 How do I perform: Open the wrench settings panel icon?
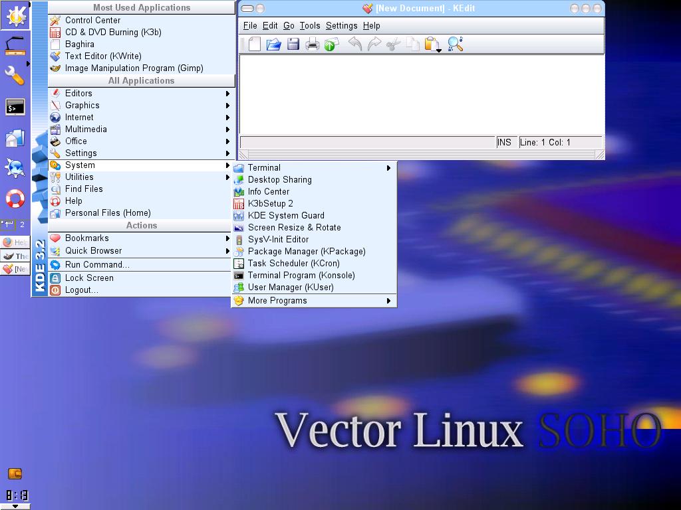click(x=15, y=76)
